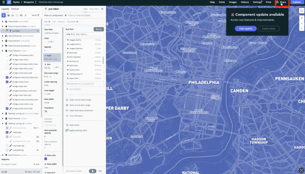This screenshot has width=305, height=174.
Task: Open the group layers icon
Action: (13, 15)
